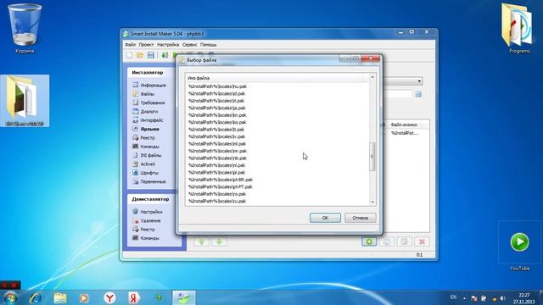Click the browse icon beside the input field
The width and height of the screenshot is (543, 305).
click(x=418, y=94)
